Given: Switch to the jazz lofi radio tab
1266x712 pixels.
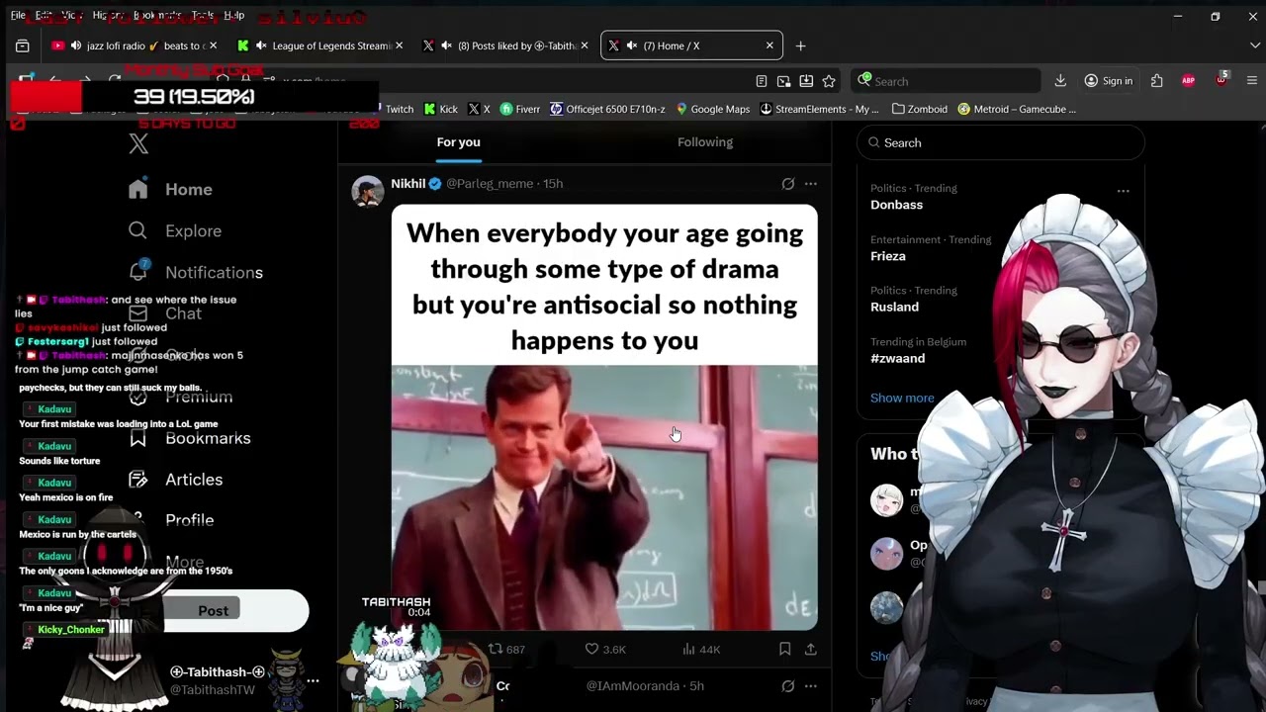Looking at the screenshot, I should tap(134, 45).
